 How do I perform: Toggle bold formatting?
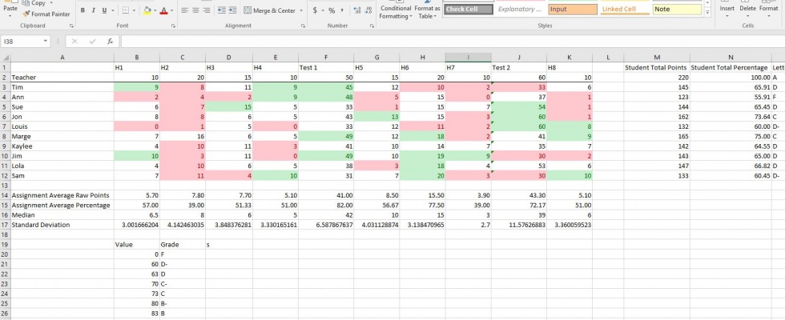coord(83,10)
